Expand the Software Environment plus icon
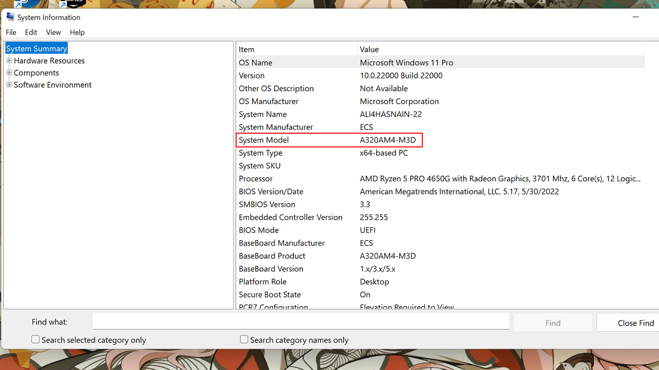This screenshot has height=370, width=659. tap(9, 85)
